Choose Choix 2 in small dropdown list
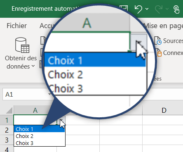 (39, 136)
